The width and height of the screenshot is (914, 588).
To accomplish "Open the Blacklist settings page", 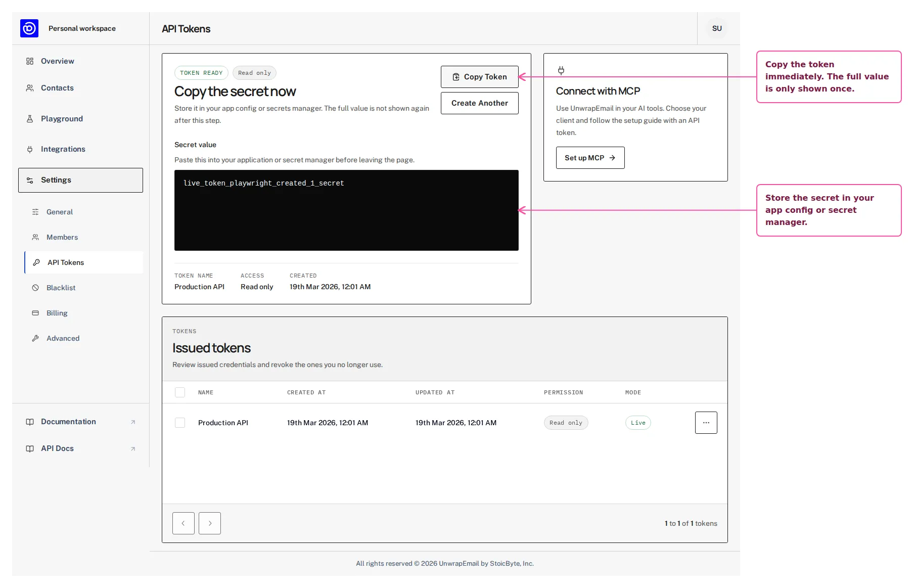I will click(x=83, y=288).
